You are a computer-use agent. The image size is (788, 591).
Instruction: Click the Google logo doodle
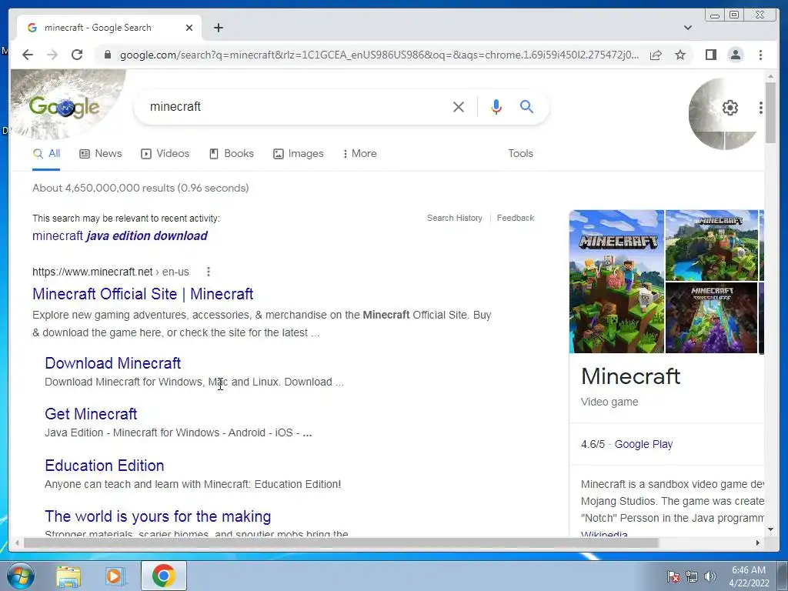[65, 106]
